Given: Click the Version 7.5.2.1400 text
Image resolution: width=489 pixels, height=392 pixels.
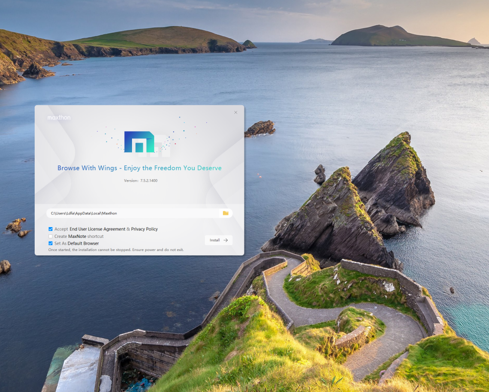Looking at the screenshot, I should [140, 181].
